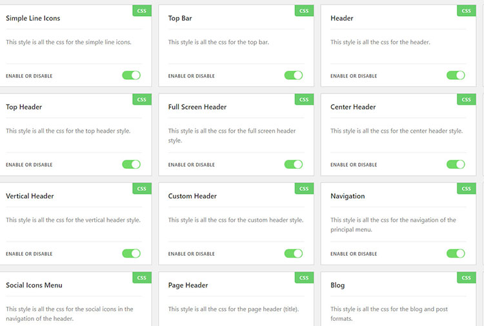Turn off the Custom Header toggle
484x326 pixels.
click(294, 253)
